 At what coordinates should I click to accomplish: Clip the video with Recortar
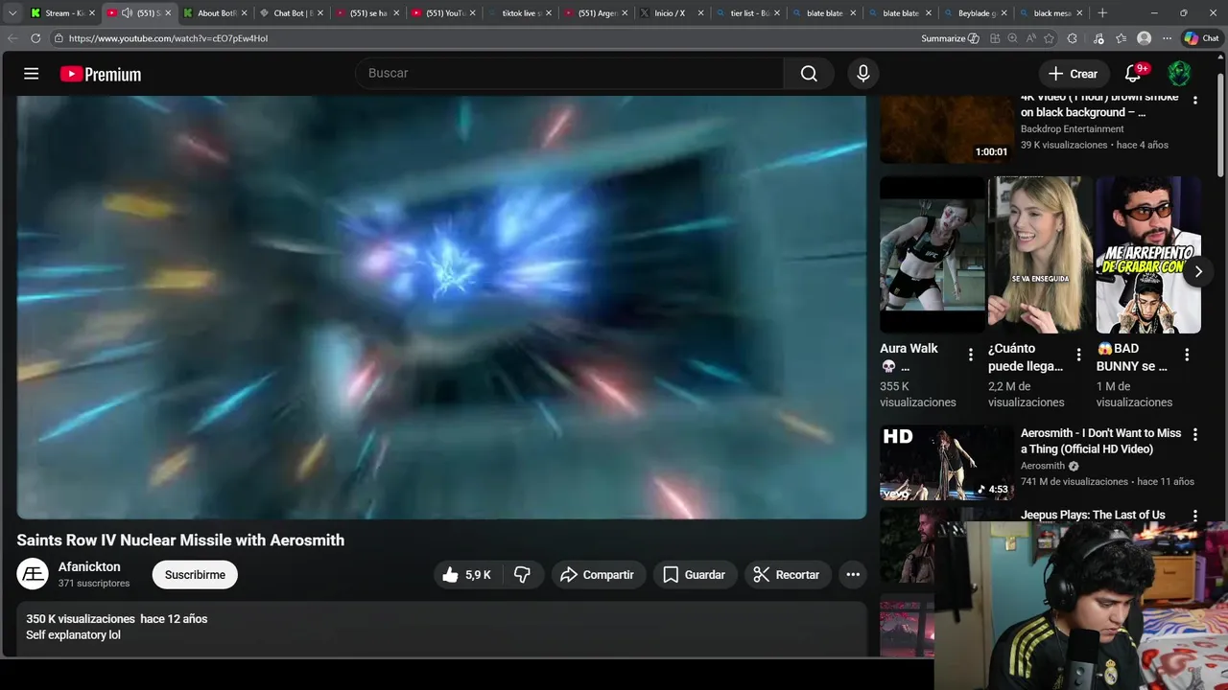787,575
